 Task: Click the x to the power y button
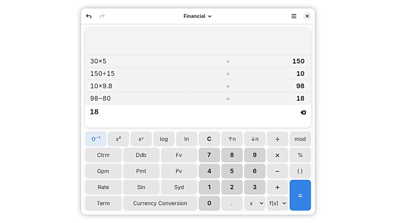tap(141, 139)
